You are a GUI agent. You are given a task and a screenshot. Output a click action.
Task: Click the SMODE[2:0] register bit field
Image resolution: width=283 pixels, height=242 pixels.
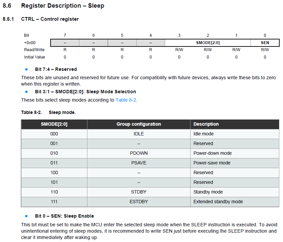(208, 43)
